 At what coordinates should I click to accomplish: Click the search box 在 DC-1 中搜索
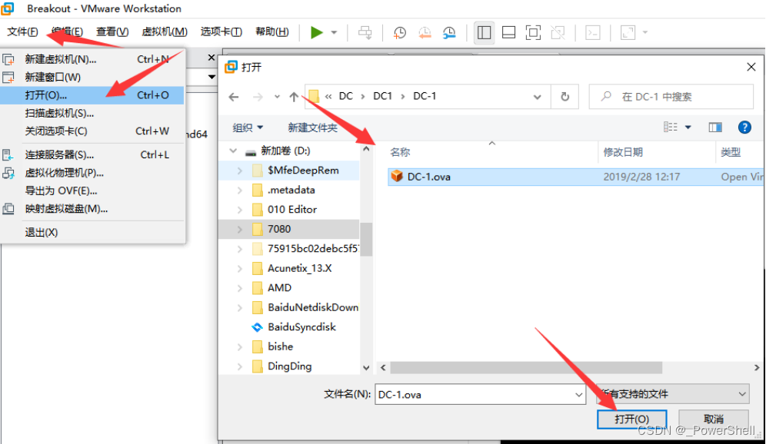click(671, 97)
